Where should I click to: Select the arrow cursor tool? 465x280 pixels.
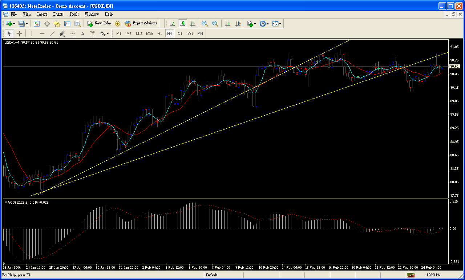point(9,33)
